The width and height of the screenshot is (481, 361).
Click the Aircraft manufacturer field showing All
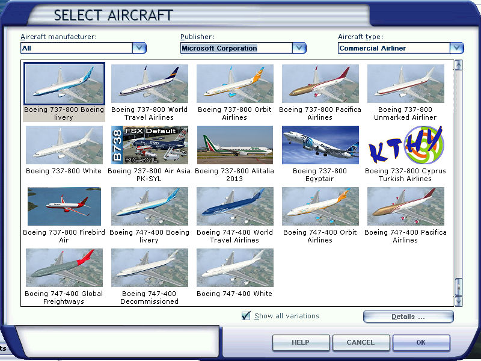(x=77, y=48)
